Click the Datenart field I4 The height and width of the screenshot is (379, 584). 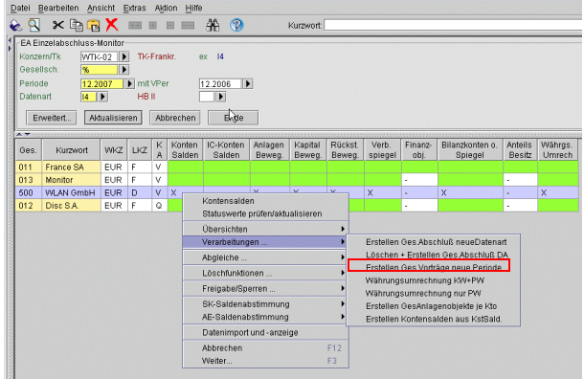pos(89,97)
